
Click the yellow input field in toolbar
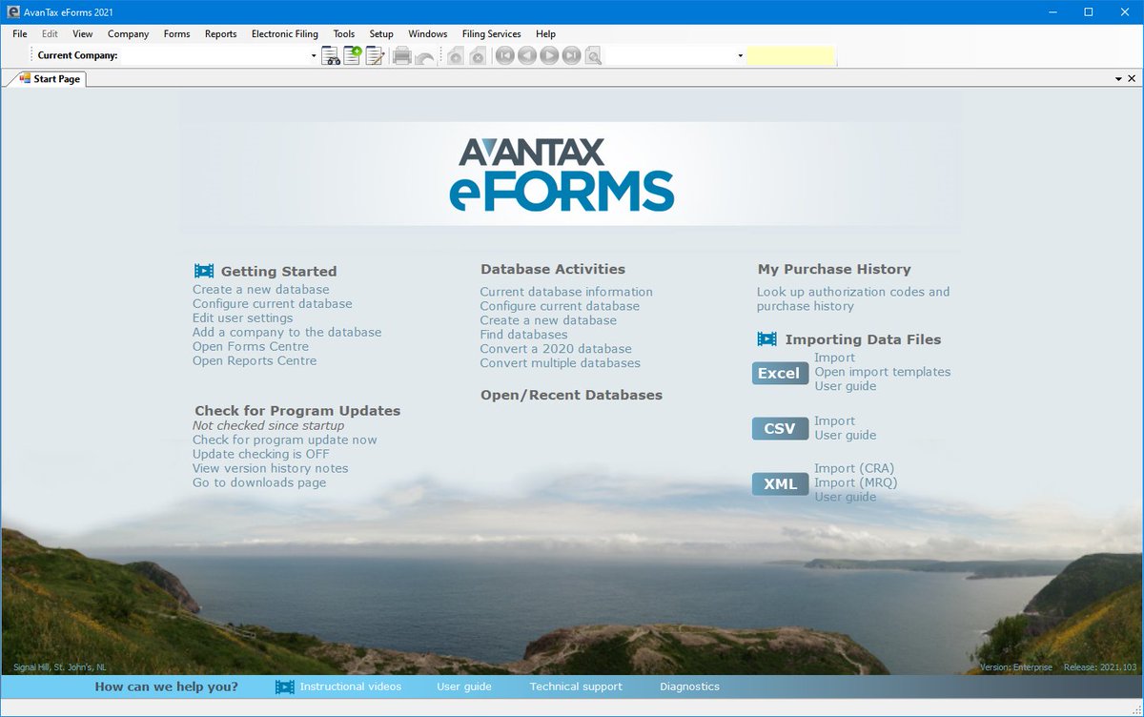(x=790, y=55)
